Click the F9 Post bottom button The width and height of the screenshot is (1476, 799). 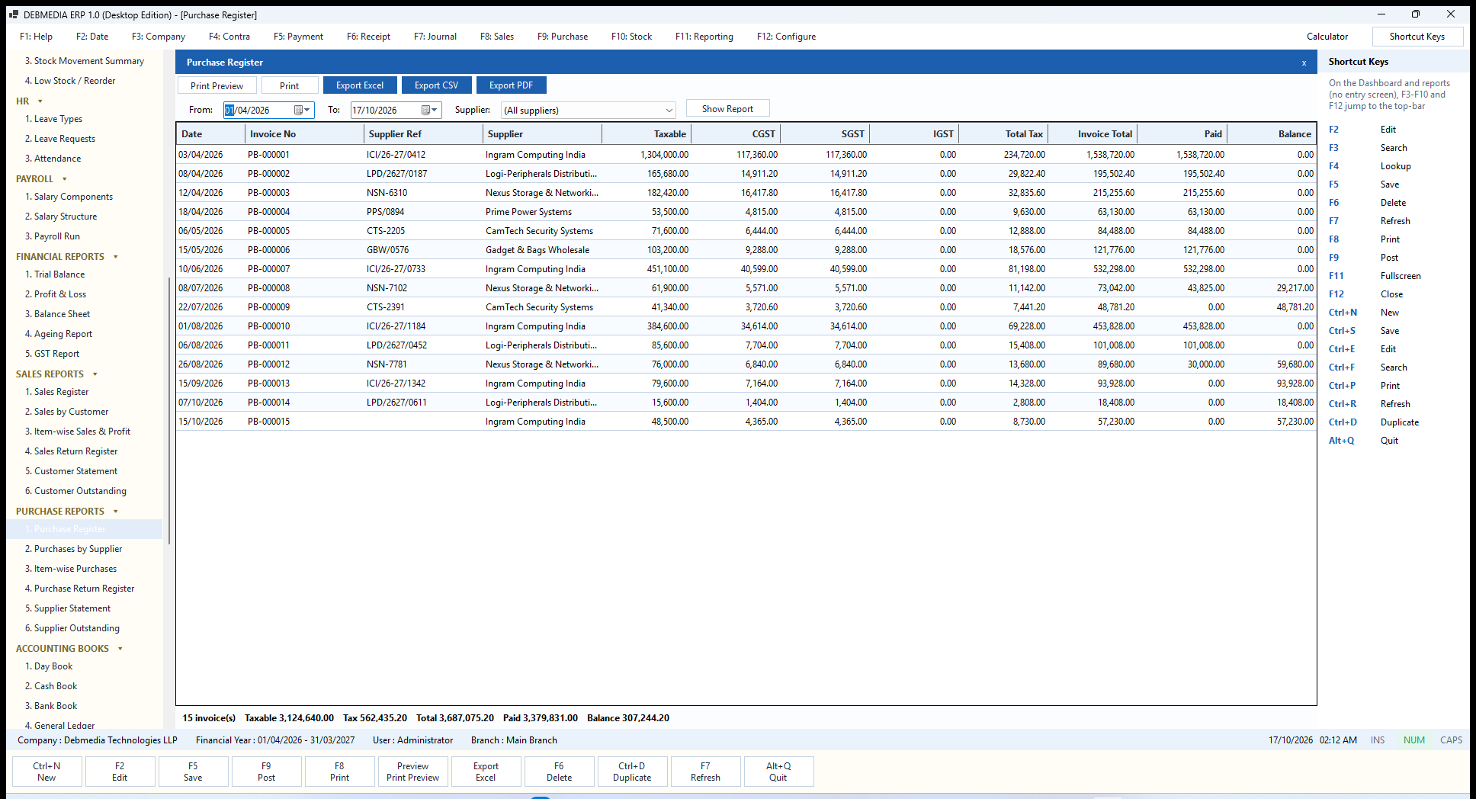266,772
